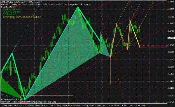Screen dimensions: 175x107
Task: Click the 'korHarmonics v.6.7.13-T' indicator label
Action: click(x=12, y=99)
